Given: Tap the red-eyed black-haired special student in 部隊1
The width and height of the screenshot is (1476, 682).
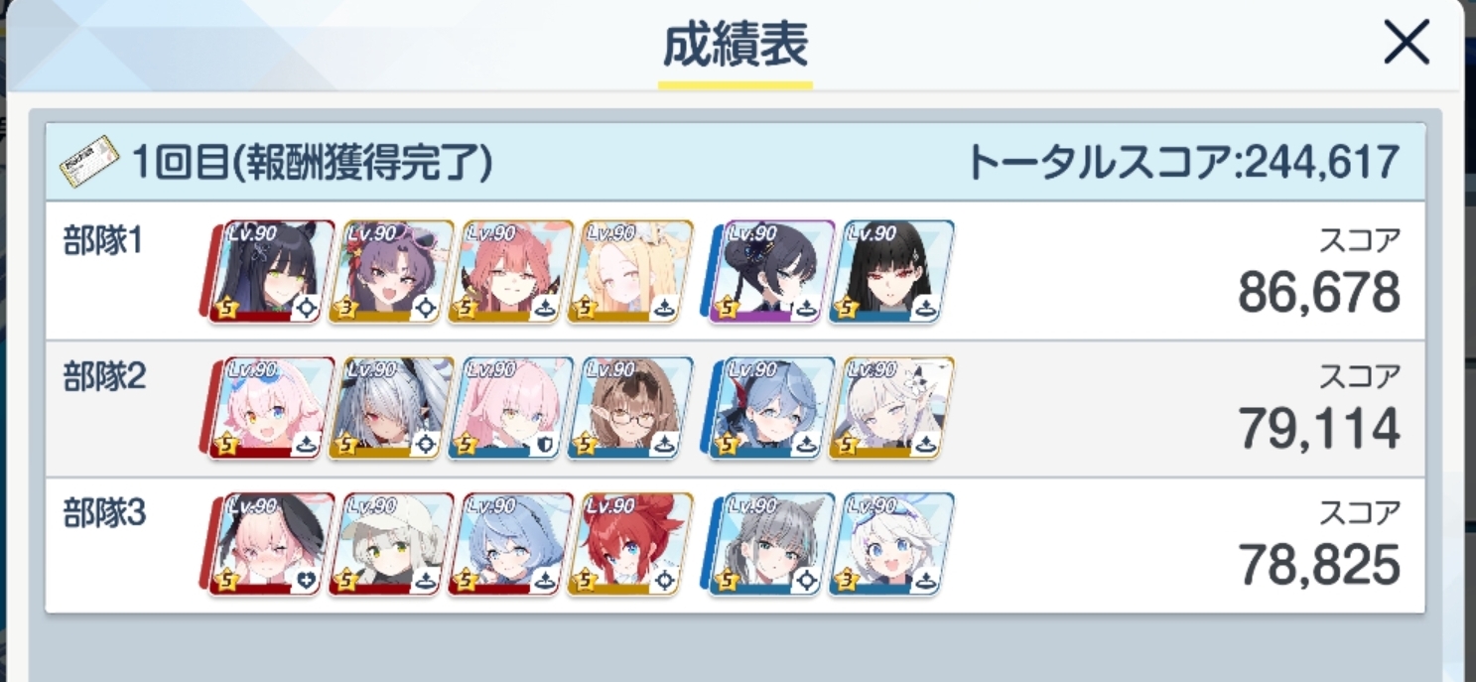Looking at the screenshot, I should pos(891,272).
